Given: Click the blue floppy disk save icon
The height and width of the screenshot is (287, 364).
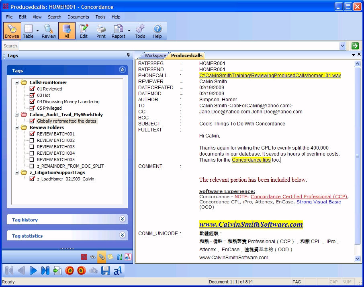Looking at the screenshot, I should (106, 271).
